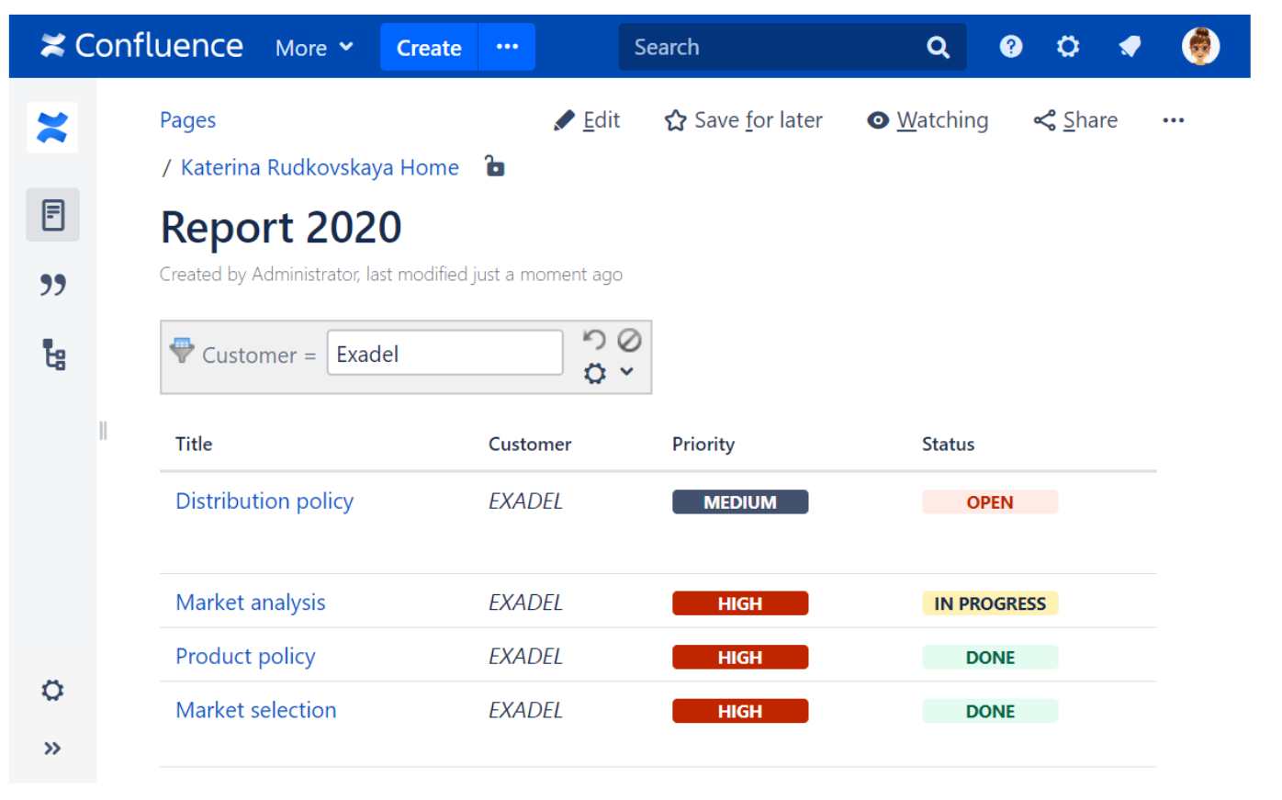Open the Create options ellipsis button
Screen dimensions: 1282x800
(x=507, y=47)
